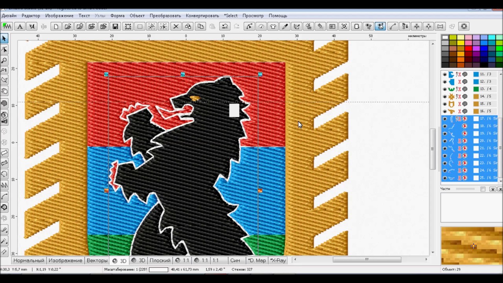Image resolution: width=503 pixels, height=283 pixels.
Task: Toggle visibility eye of object 20
Action: 445,141
